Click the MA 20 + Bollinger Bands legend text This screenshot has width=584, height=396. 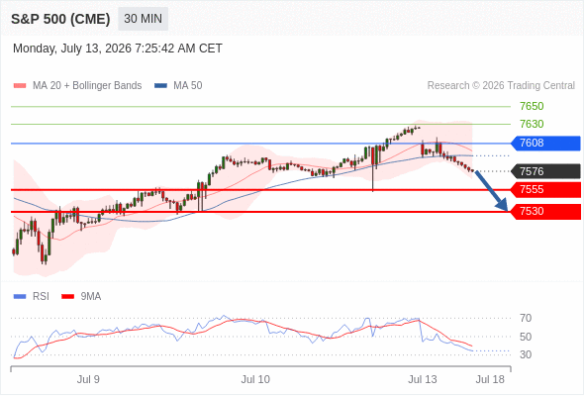(x=87, y=86)
